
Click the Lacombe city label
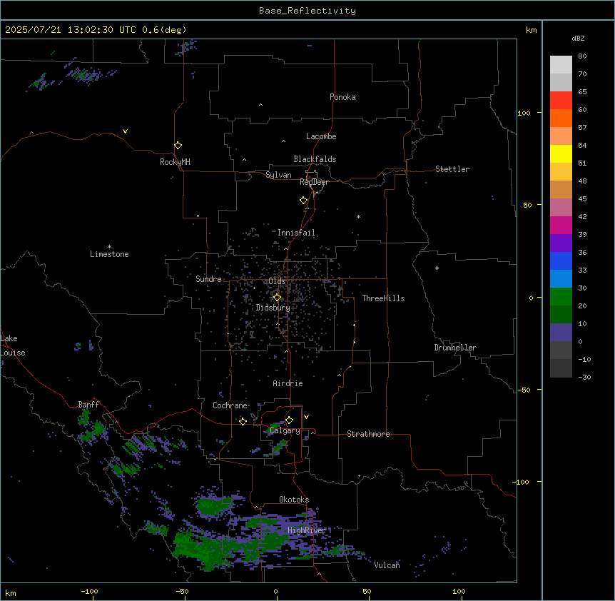(321, 136)
